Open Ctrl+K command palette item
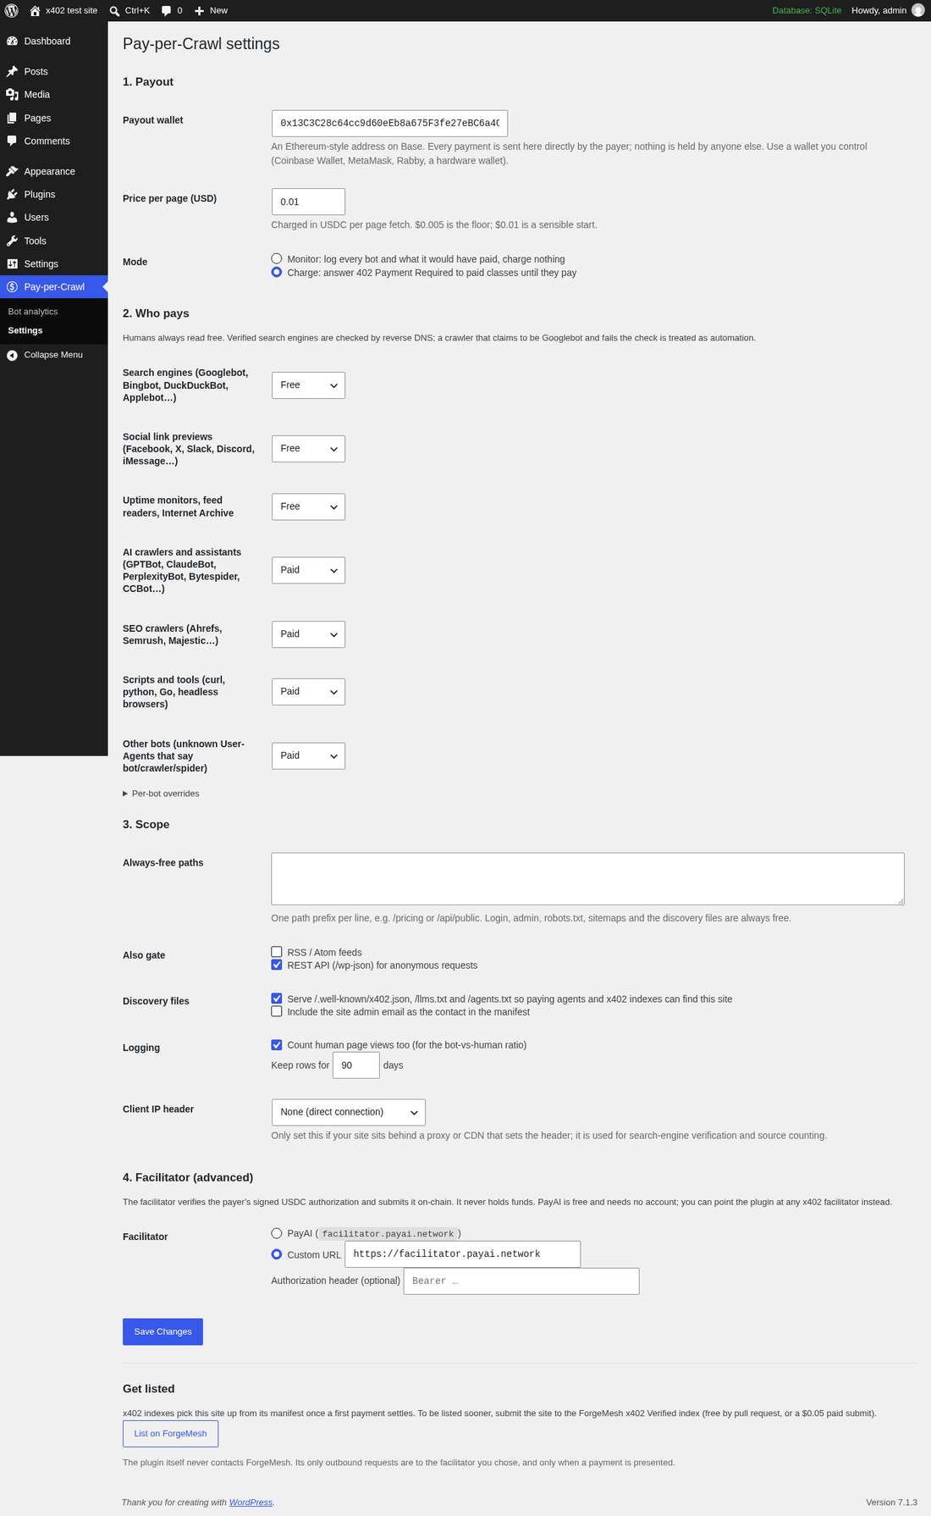 (x=129, y=10)
